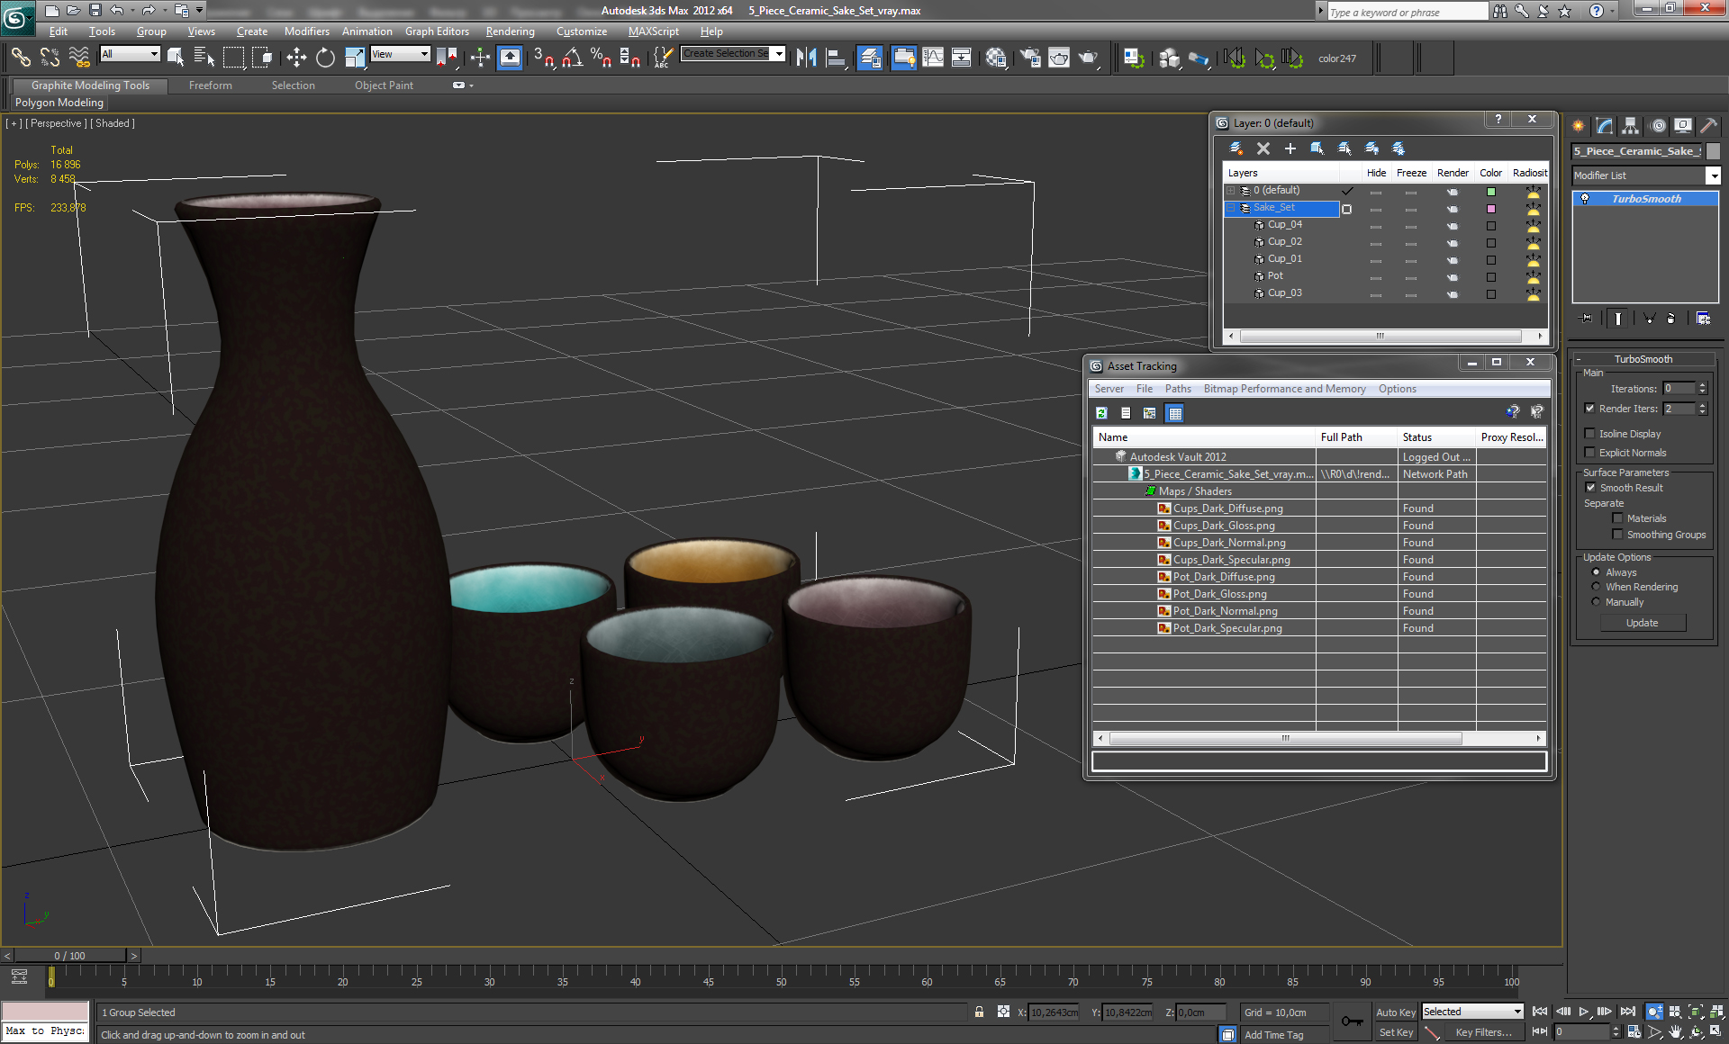This screenshot has height=1044, width=1729.
Task: Open the Modifier List dropdown
Action: tap(1713, 175)
